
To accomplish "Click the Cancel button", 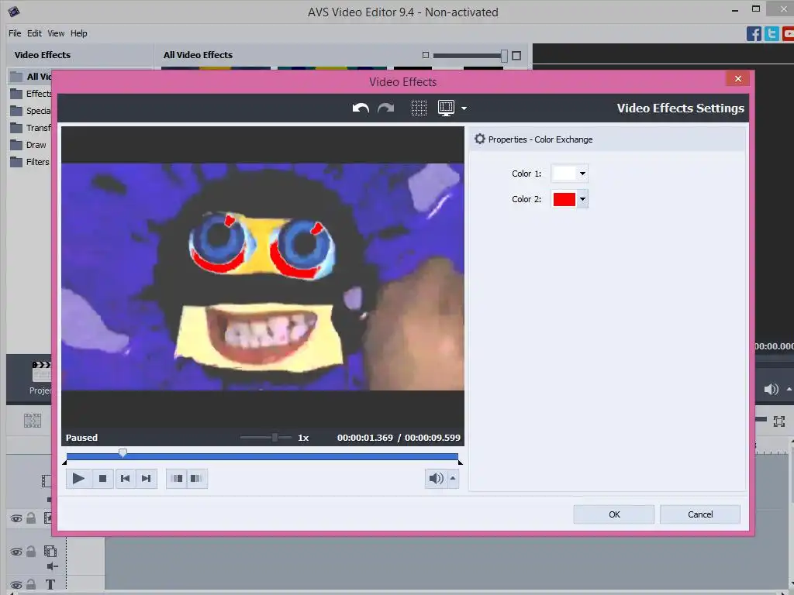I will point(700,514).
